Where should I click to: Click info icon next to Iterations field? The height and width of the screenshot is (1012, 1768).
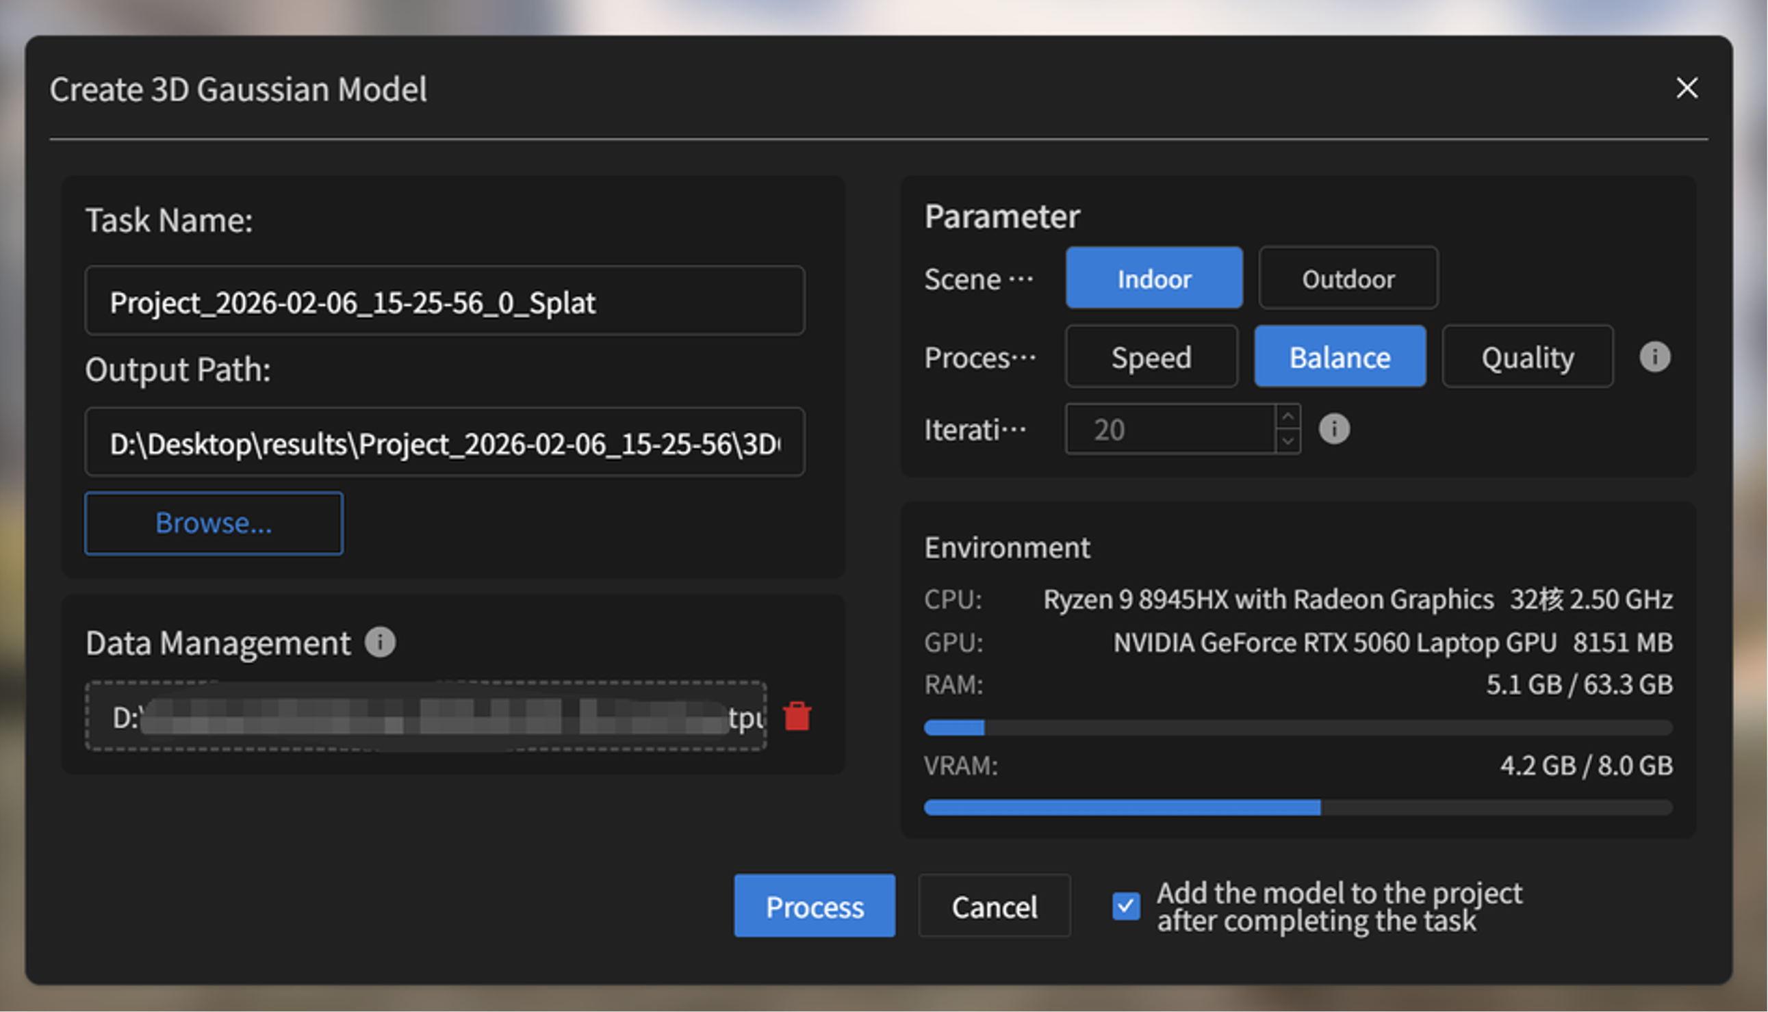1334,429
